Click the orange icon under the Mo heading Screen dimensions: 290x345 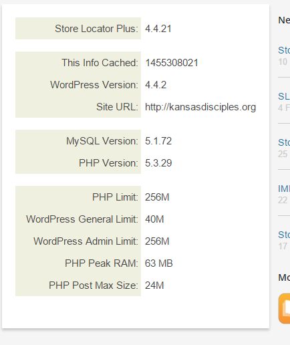pyautogui.click(x=285, y=308)
